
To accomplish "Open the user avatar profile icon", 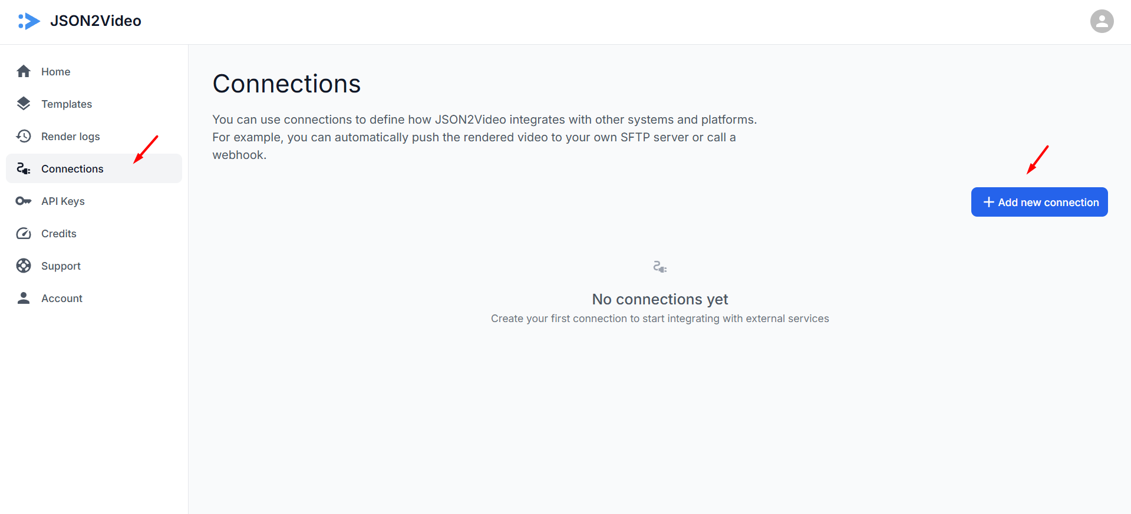I will coord(1102,21).
